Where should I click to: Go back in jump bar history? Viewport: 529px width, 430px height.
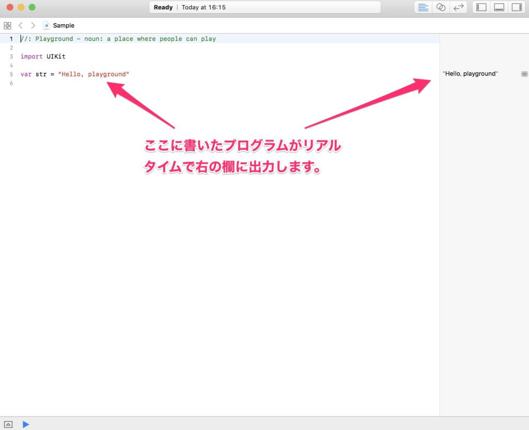pos(21,26)
